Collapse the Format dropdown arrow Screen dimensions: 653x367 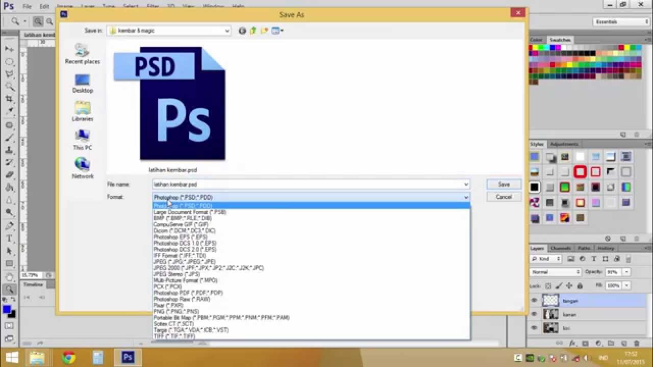[466, 197]
